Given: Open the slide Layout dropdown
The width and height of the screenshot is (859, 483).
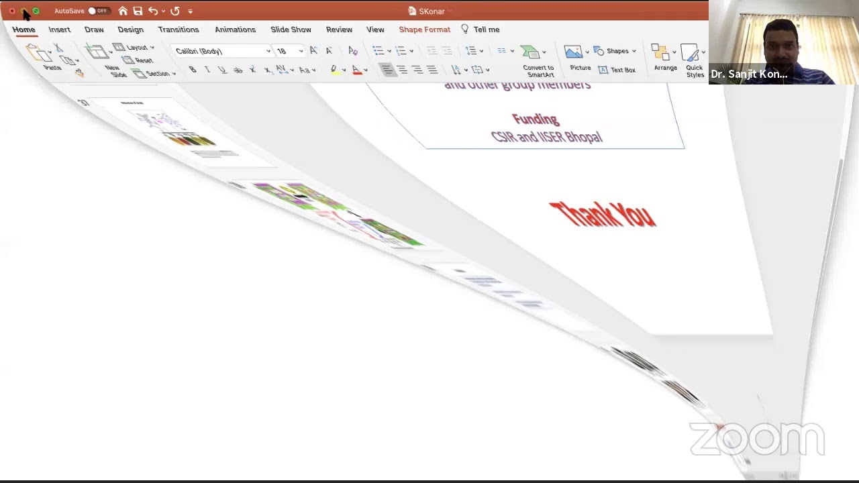Looking at the screenshot, I should click(x=134, y=48).
